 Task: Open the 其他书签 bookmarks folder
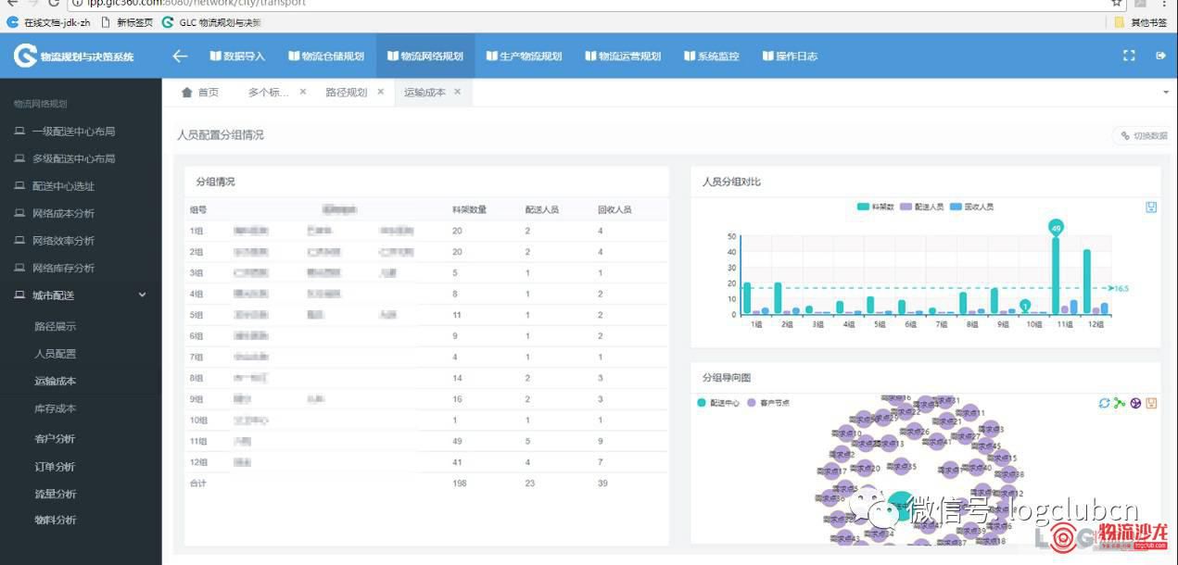coord(1141,21)
